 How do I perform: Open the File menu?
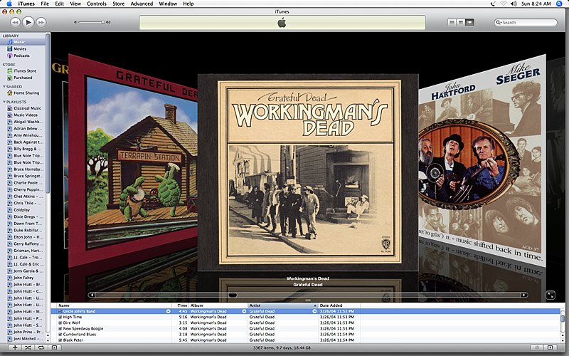pyautogui.click(x=45, y=4)
